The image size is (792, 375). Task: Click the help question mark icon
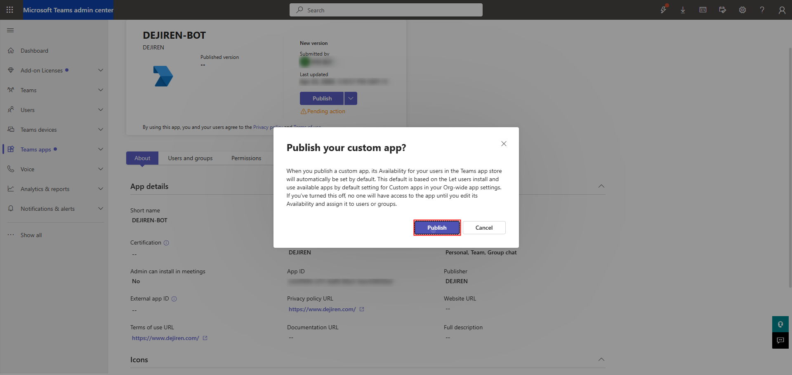pos(762,10)
